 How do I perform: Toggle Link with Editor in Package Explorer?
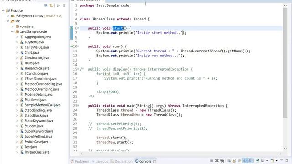[x=51, y=5]
